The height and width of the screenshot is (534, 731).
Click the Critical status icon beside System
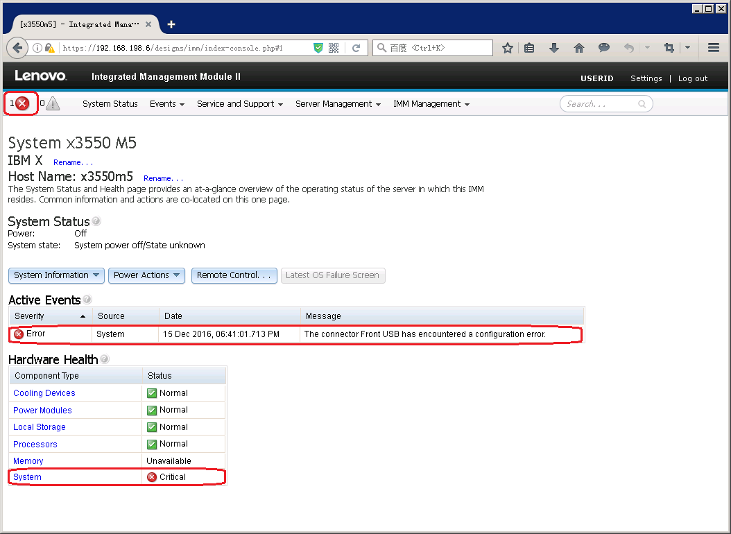tap(151, 476)
